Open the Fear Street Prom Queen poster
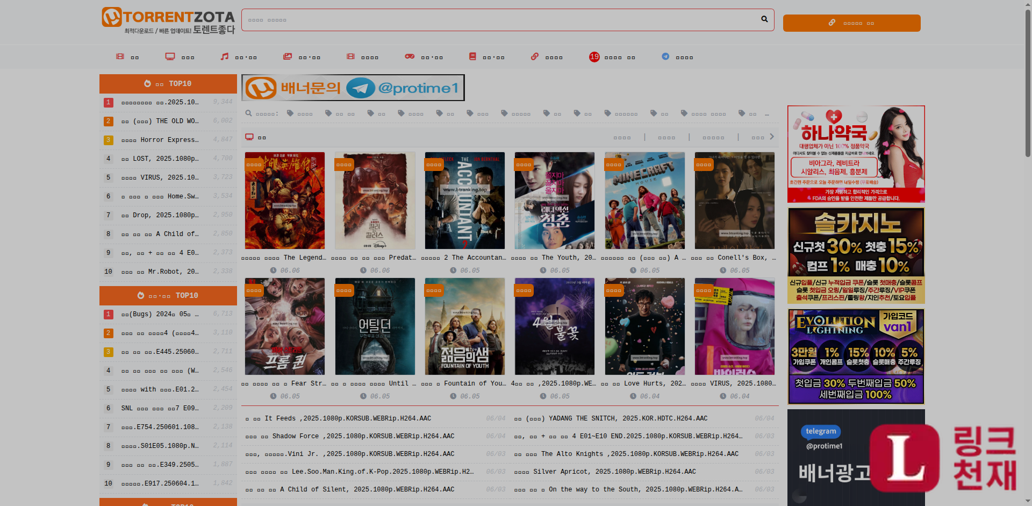 285,326
